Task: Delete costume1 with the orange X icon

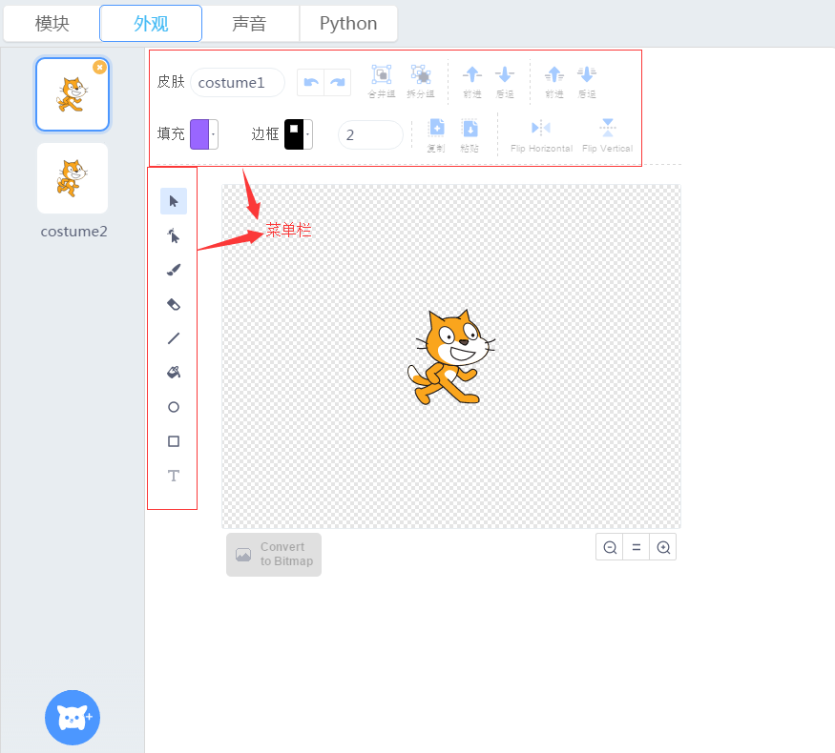Action: click(99, 68)
